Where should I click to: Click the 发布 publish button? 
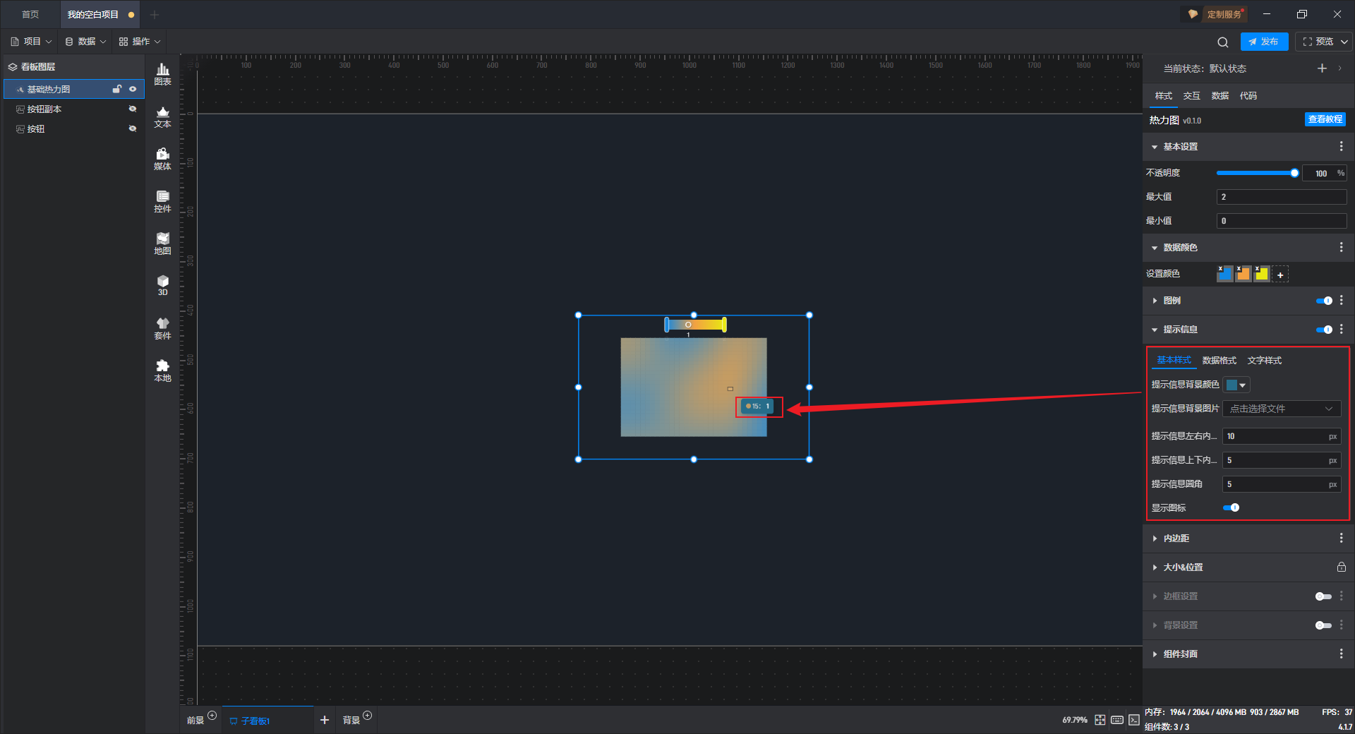(1264, 42)
